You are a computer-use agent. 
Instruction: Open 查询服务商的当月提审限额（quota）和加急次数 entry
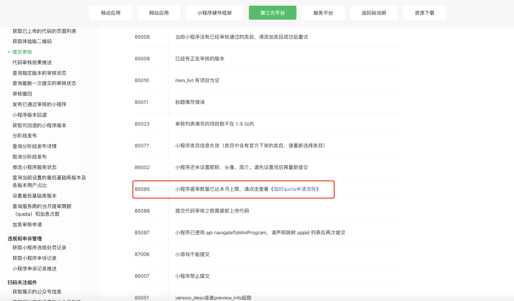[42, 210]
